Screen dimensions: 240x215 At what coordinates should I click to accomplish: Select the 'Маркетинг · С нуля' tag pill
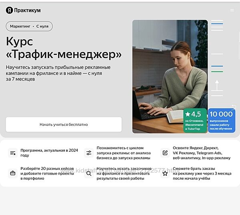(29, 26)
